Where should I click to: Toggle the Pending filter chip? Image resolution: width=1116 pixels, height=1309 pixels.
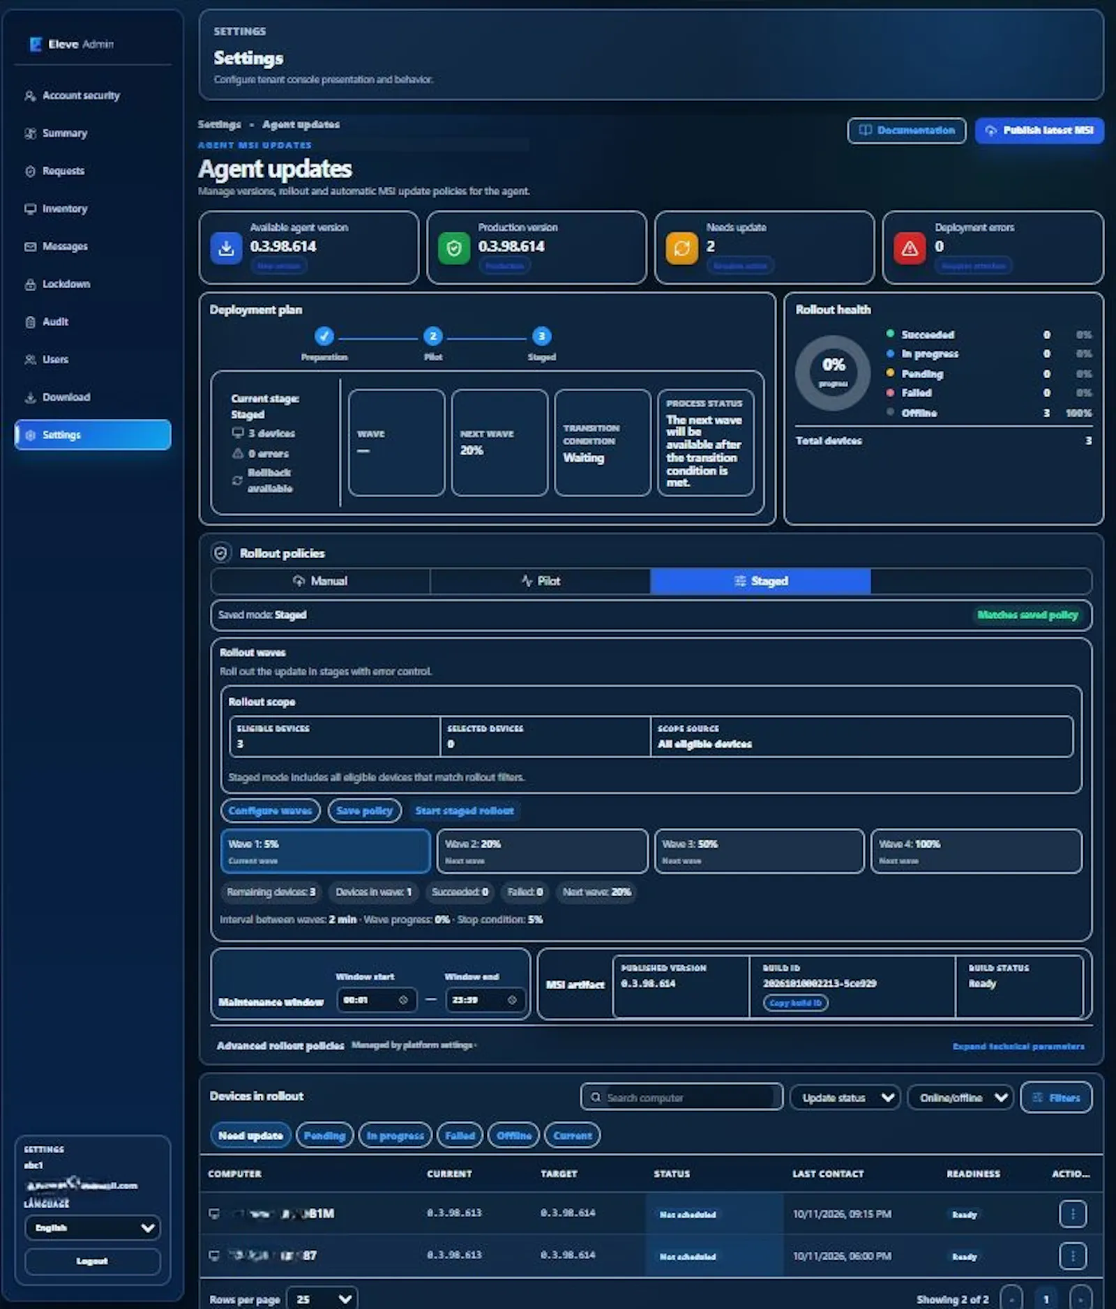324,1136
